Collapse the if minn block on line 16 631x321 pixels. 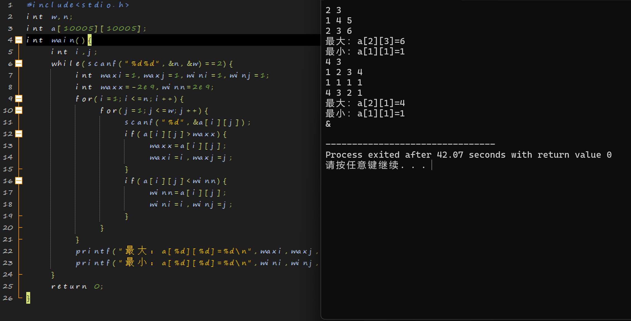tap(18, 181)
